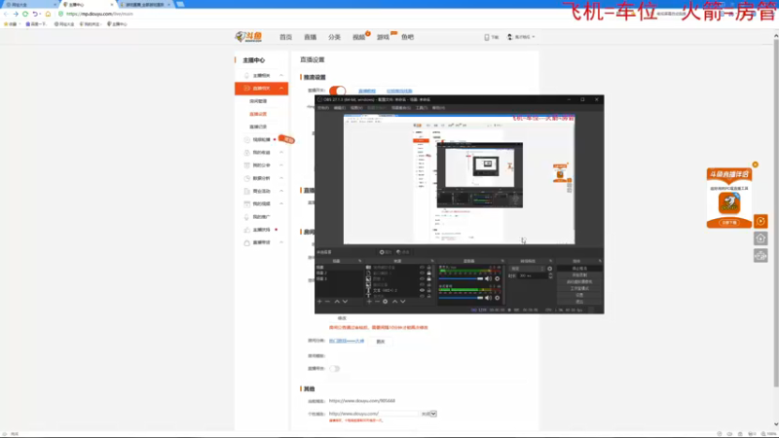Open the blue room category link under 房间分类
This screenshot has width=779, height=438.
click(347, 342)
